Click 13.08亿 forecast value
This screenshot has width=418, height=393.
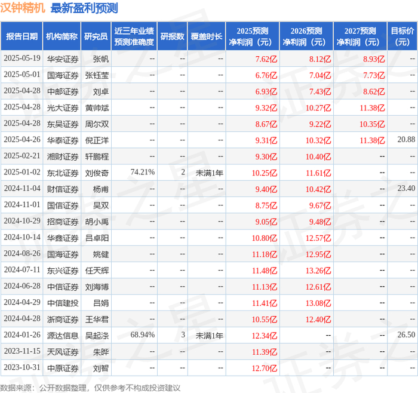(318, 303)
